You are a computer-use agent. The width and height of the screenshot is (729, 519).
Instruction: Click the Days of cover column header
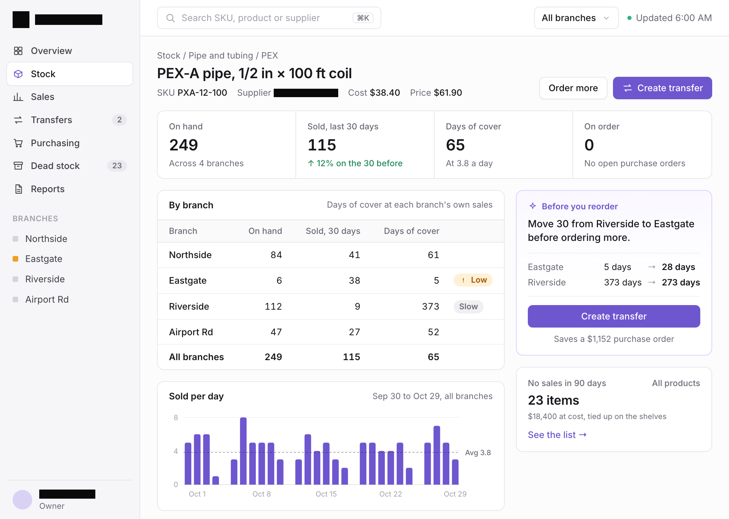coord(411,231)
